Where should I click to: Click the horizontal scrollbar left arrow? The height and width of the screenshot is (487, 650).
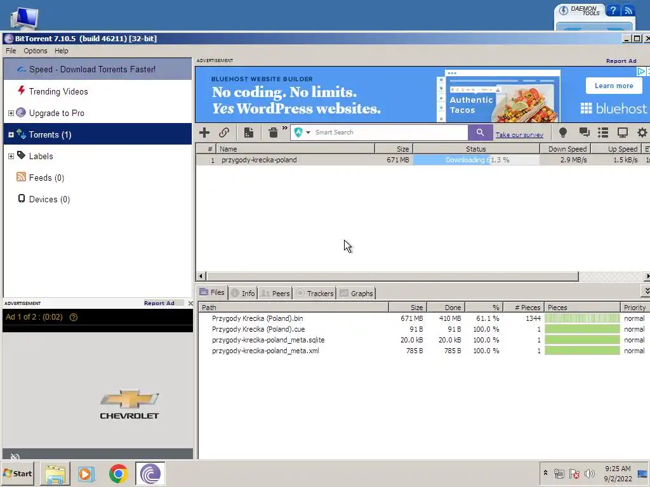click(x=201, y=276)
